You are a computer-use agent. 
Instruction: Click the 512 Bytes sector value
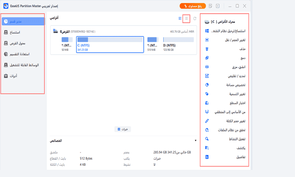tap(86, 159)
